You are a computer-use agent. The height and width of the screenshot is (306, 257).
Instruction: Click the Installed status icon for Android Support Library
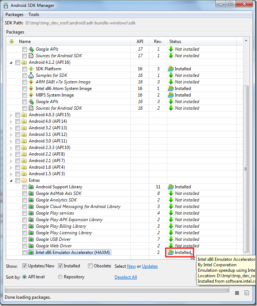click(x=171, y=187)
